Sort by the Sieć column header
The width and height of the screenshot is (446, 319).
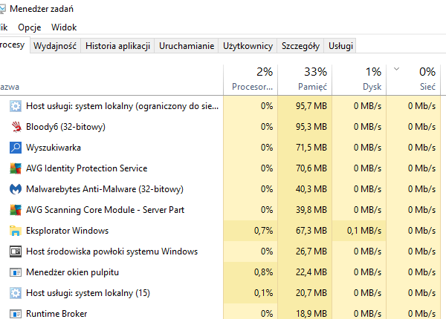(413, 80)
